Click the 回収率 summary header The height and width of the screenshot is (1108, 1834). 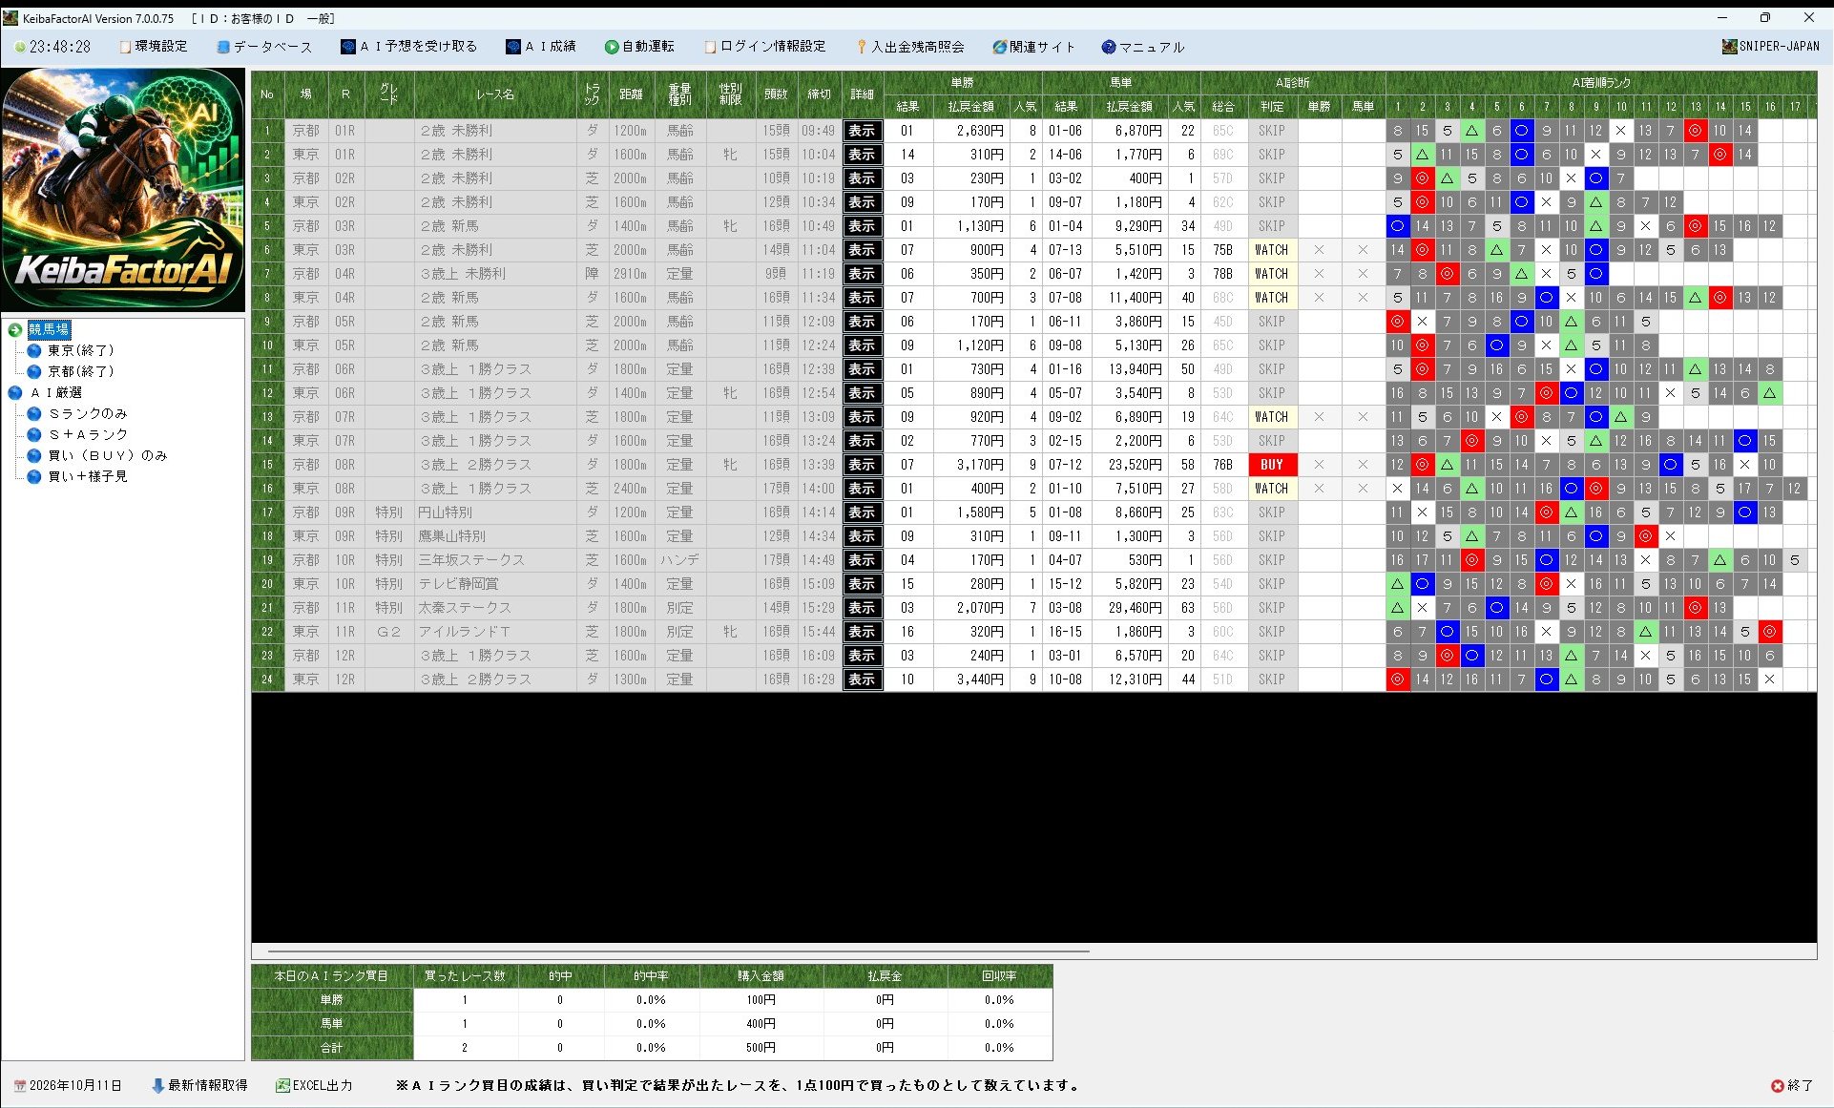click(x=999, y=975)
